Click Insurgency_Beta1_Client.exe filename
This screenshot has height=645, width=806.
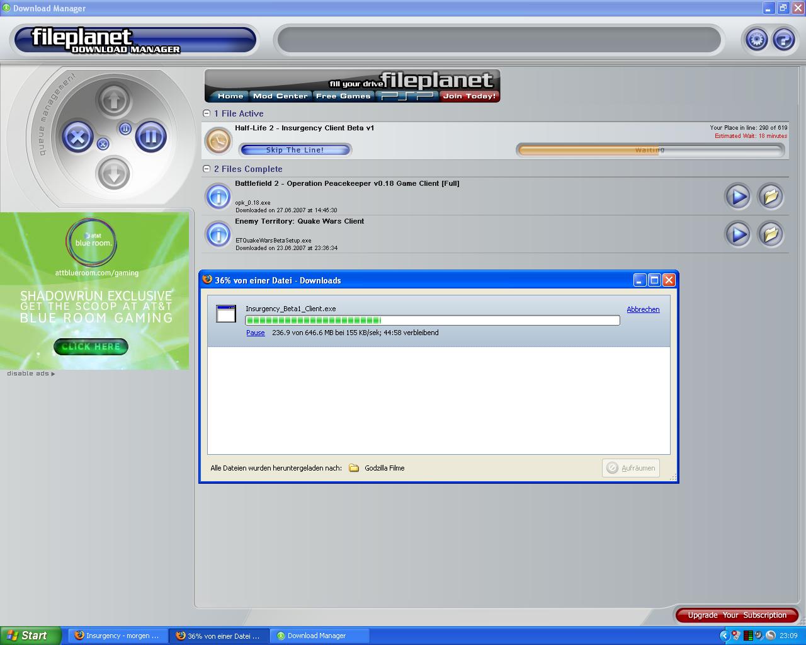pyautogui.click(x=290, y=309)
